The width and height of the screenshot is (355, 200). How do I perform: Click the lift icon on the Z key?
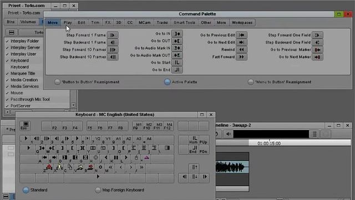tap(49, 167)
